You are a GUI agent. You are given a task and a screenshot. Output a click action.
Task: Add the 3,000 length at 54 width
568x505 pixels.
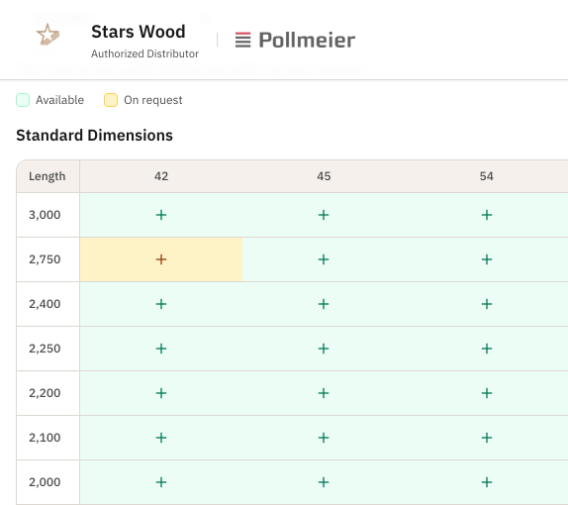point(487,215)
